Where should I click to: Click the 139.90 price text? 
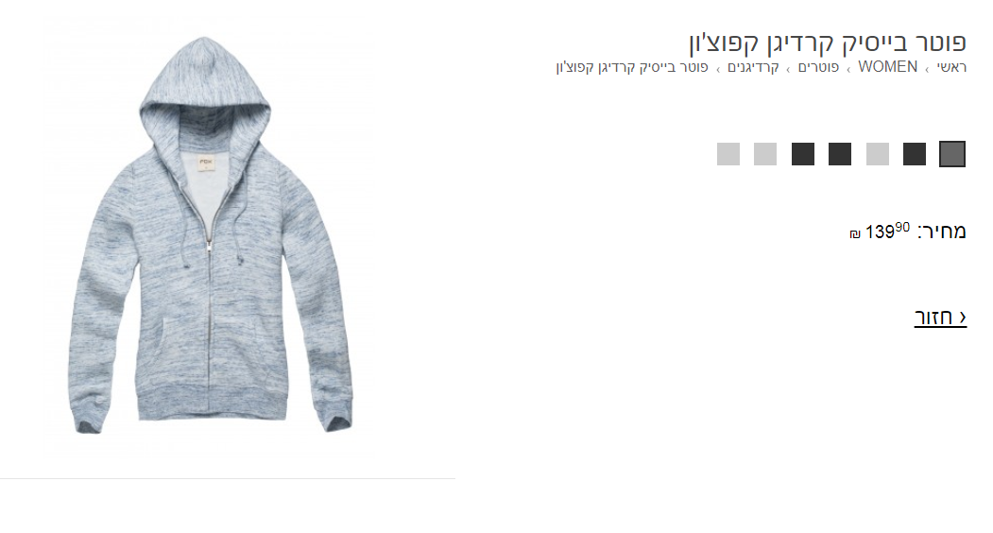pos(887,231)
